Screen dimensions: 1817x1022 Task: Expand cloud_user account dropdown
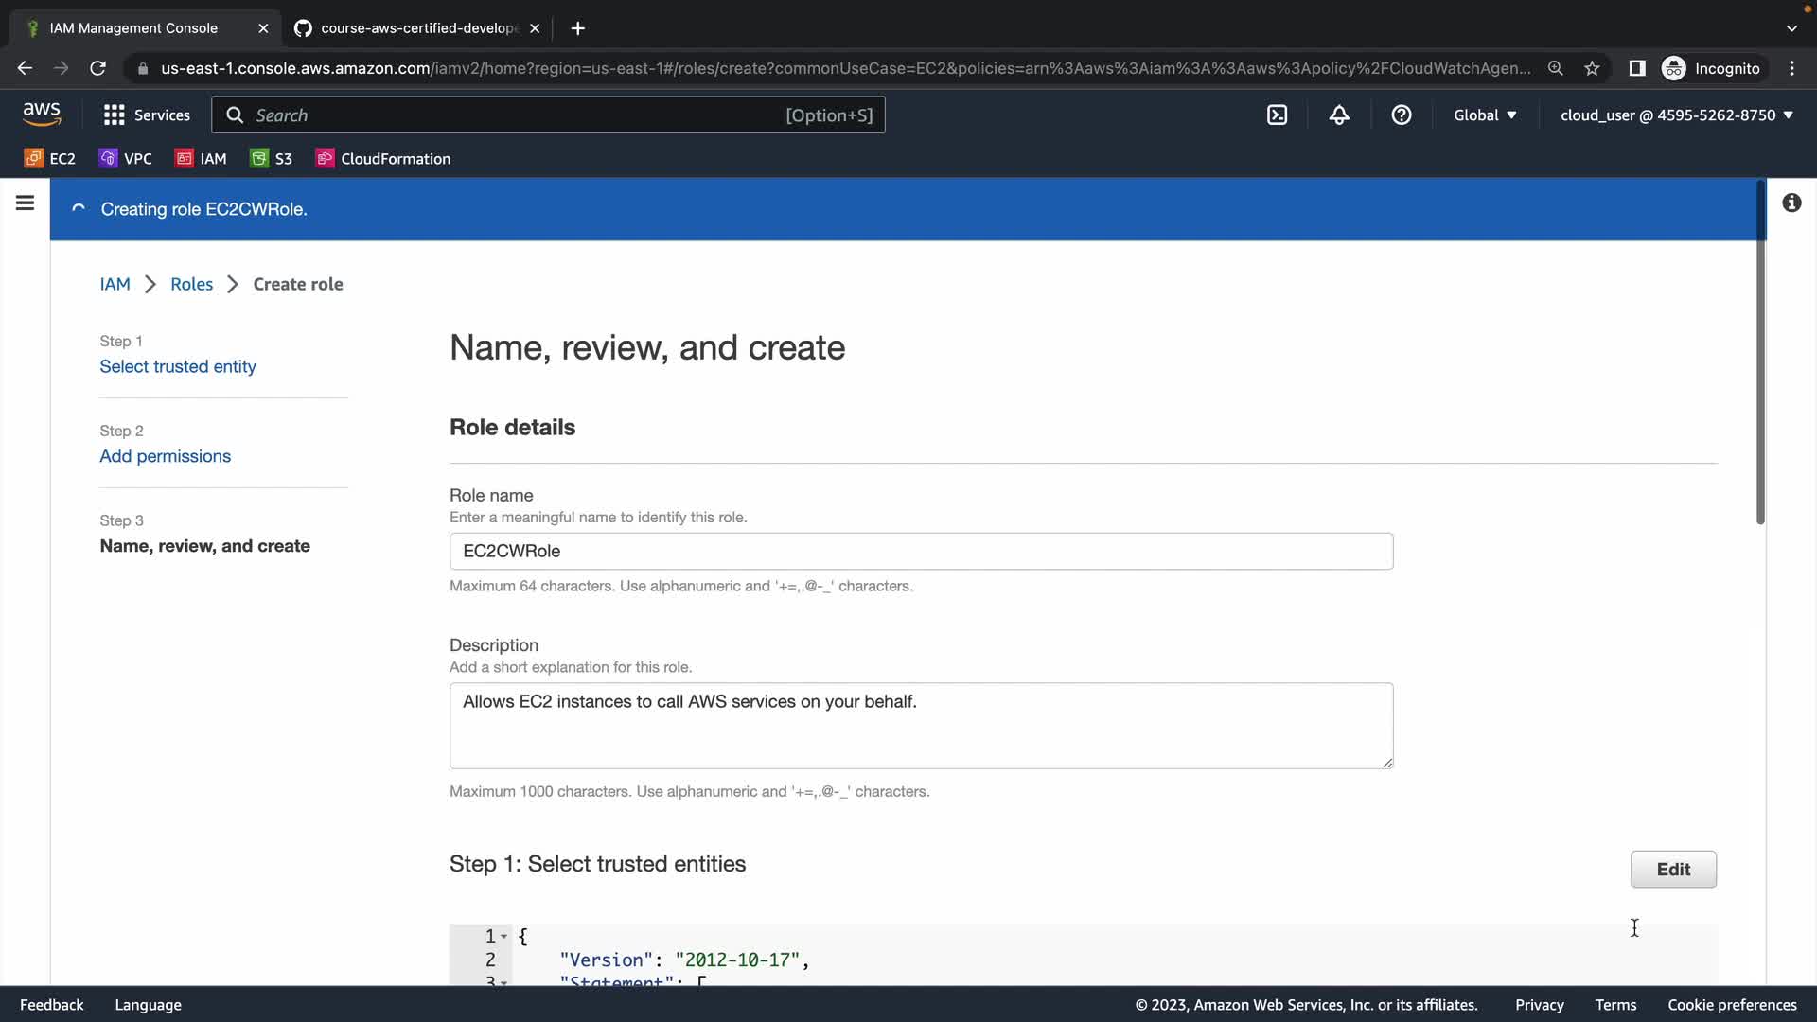[1676, 115]
